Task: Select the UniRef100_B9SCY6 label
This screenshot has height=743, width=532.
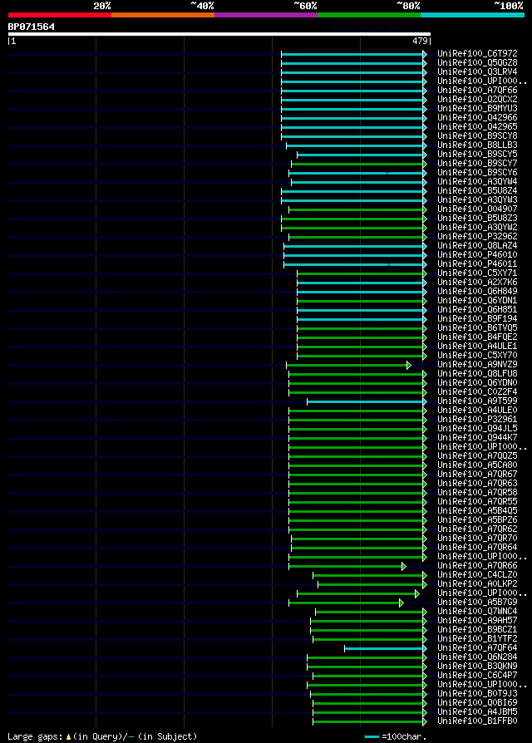Action: click(477, 173)
